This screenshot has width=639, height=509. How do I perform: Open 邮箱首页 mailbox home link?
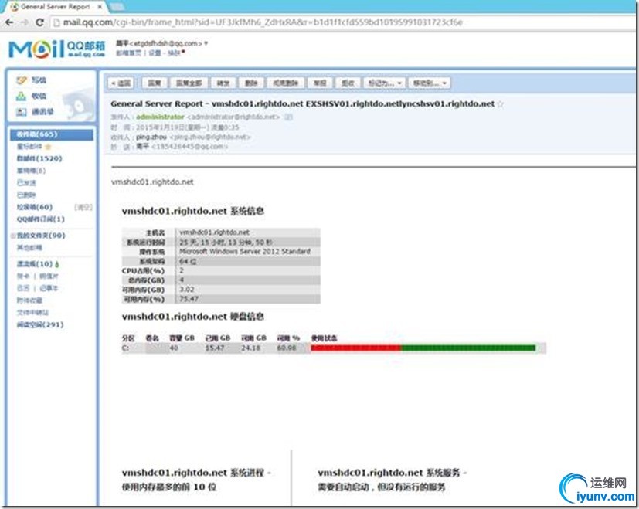128,53
